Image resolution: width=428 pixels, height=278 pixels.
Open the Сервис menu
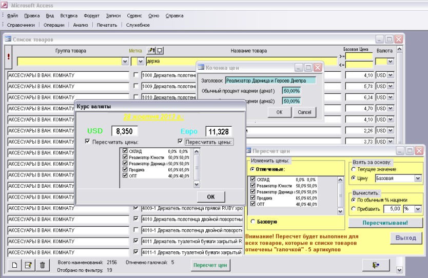134,15
